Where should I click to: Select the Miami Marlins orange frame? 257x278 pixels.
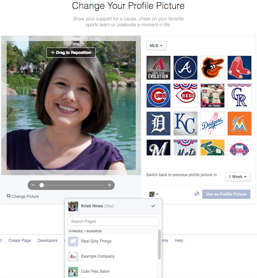[239, 123]
